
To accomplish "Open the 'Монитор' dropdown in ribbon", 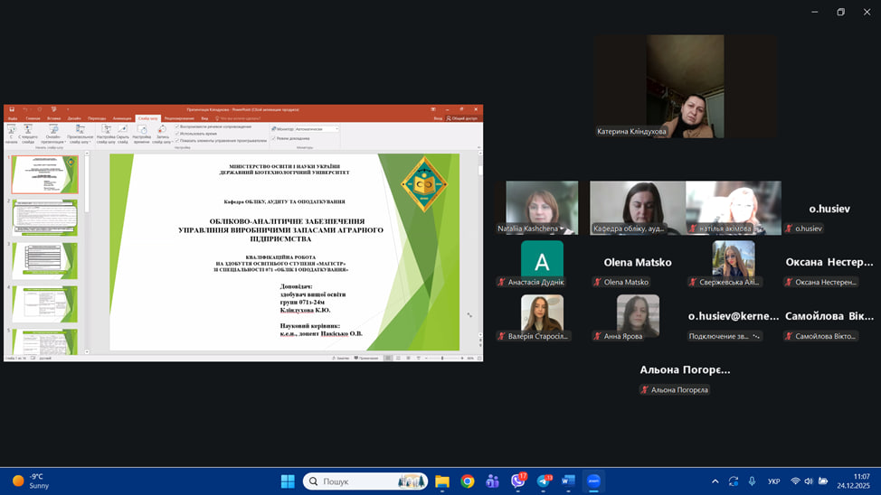I will 317,129.
